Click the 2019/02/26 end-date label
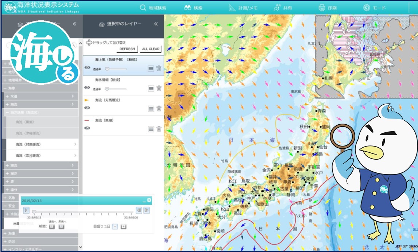The image size is (418, 252). click(131, 217)
